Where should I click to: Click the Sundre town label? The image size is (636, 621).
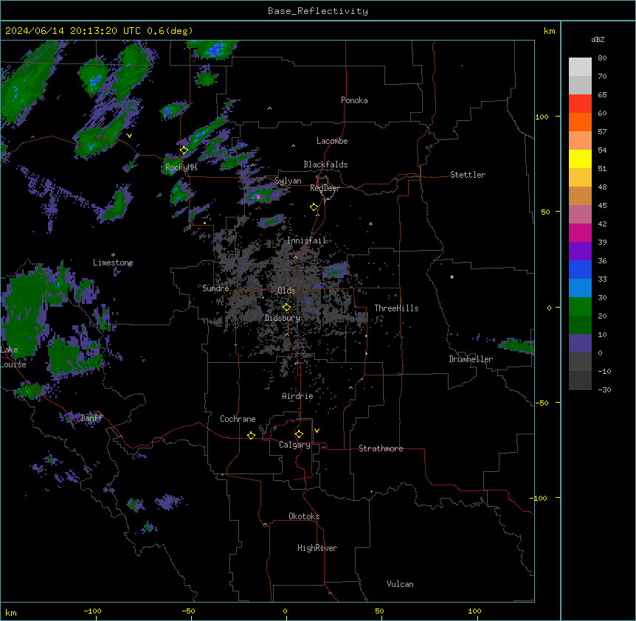215,288
